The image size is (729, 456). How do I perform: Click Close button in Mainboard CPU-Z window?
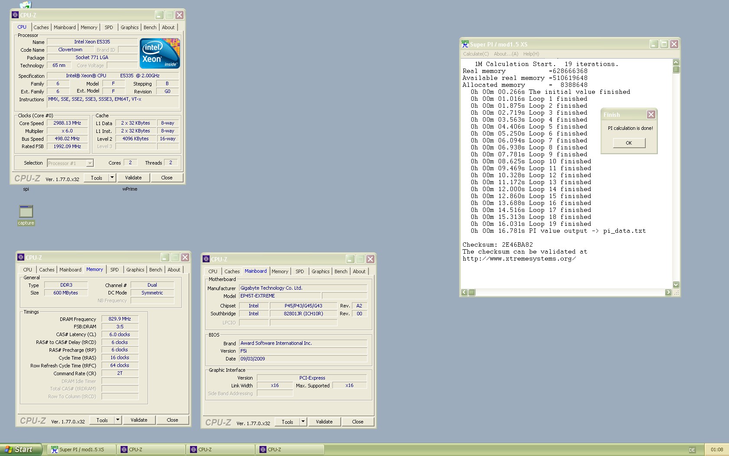(358, 422)
